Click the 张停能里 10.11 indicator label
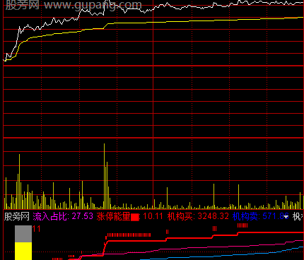304x260 pixels. [129, 216]
